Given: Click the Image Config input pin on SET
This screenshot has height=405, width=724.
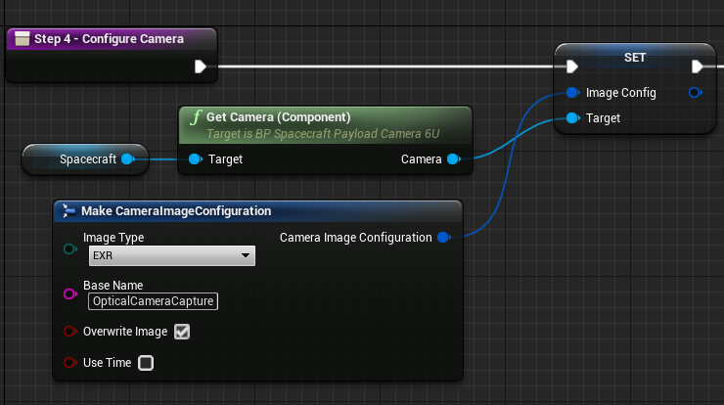Looking at the screenshot, I should coord(572,93).
